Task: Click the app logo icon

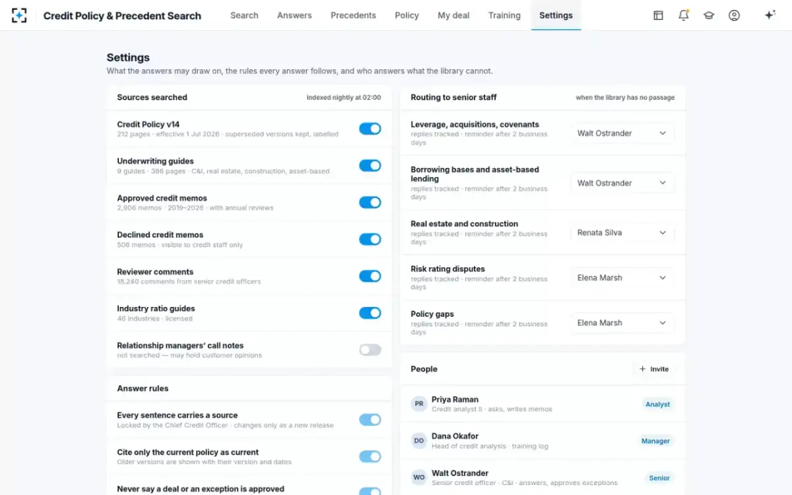Action: click(x=19, y=15)
